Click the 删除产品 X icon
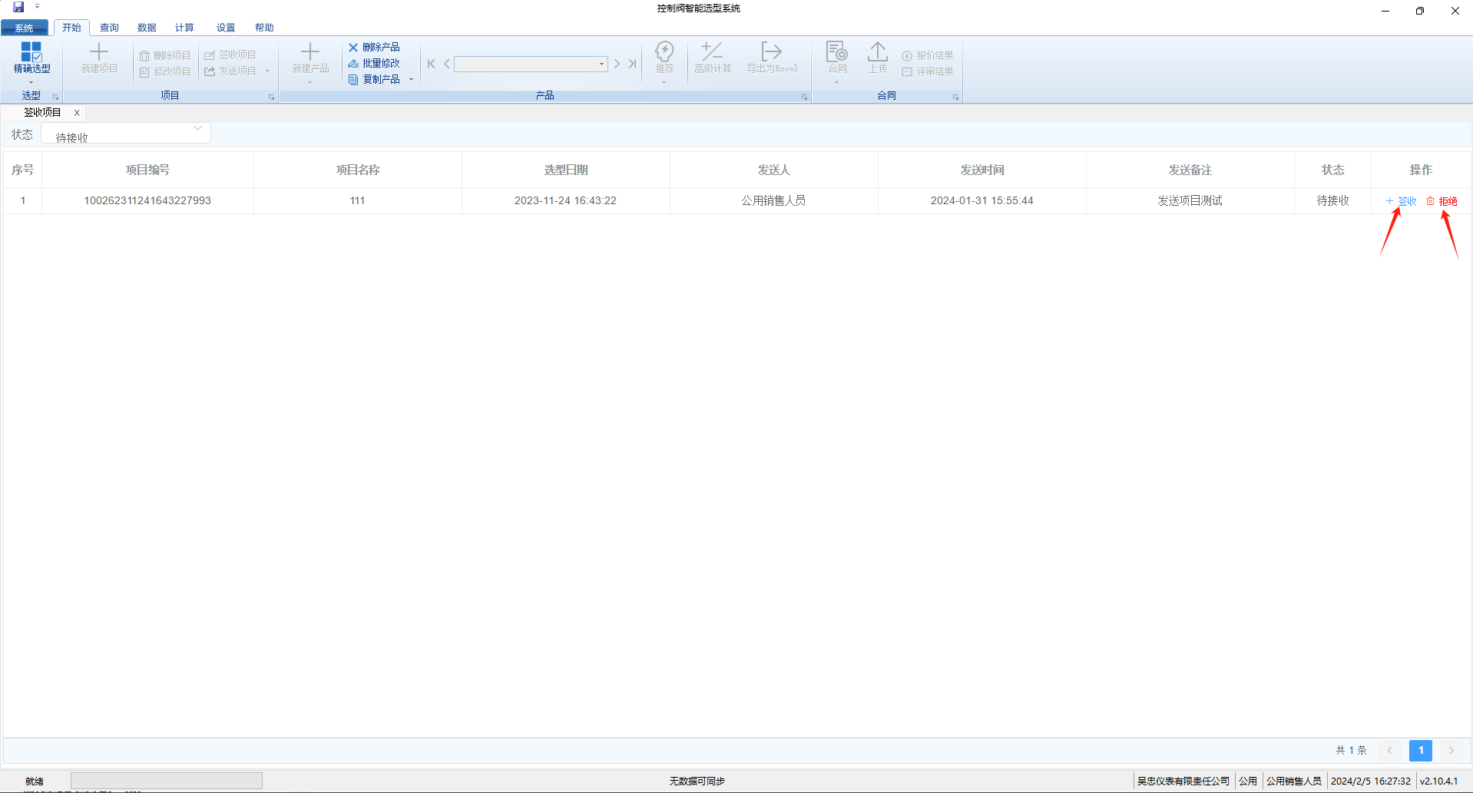Screen dimensions: 1473x793 (353, 48)
